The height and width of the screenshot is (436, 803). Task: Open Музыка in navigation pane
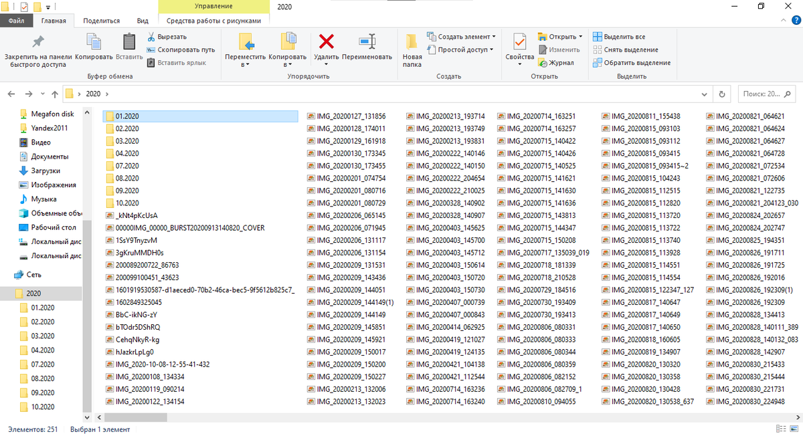click(43, 199)
